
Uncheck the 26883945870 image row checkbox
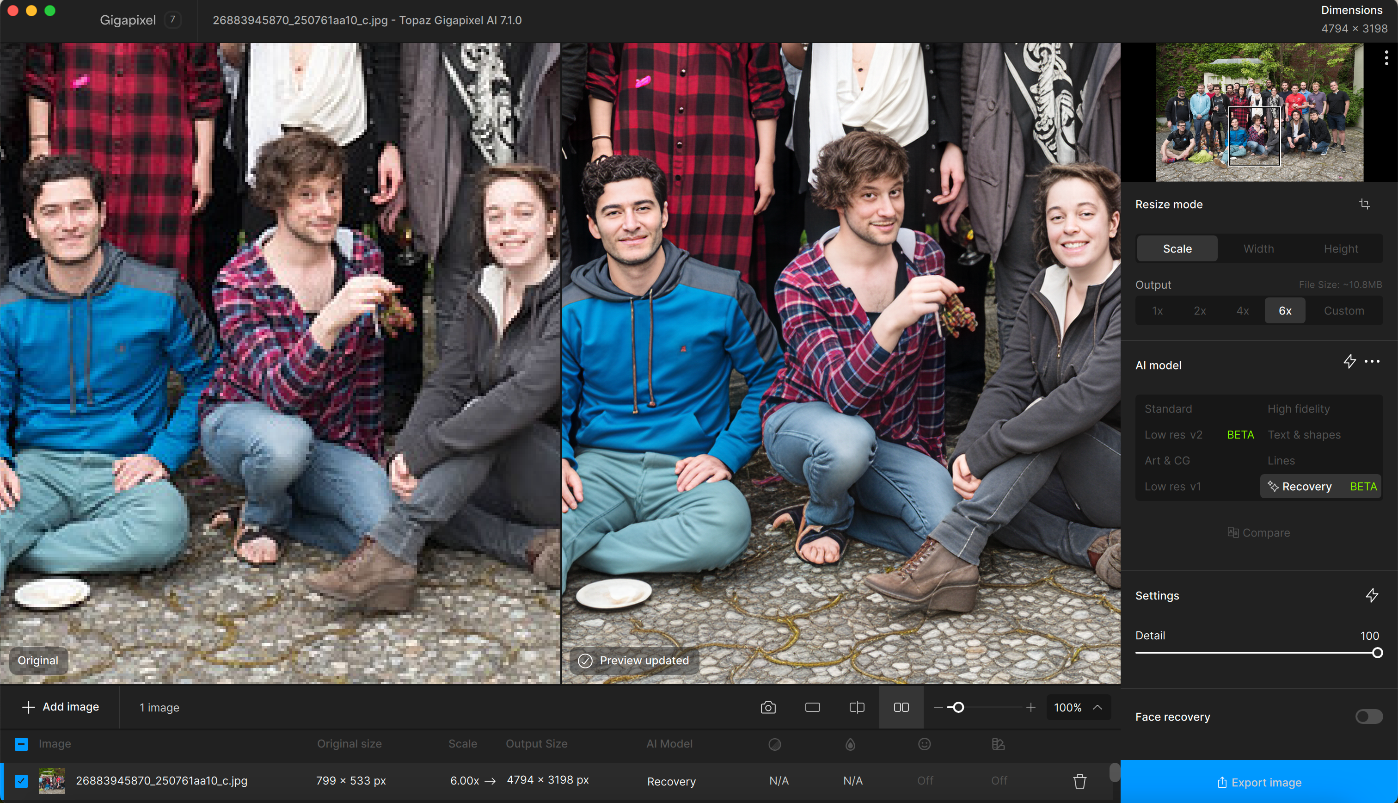point(21,781)
